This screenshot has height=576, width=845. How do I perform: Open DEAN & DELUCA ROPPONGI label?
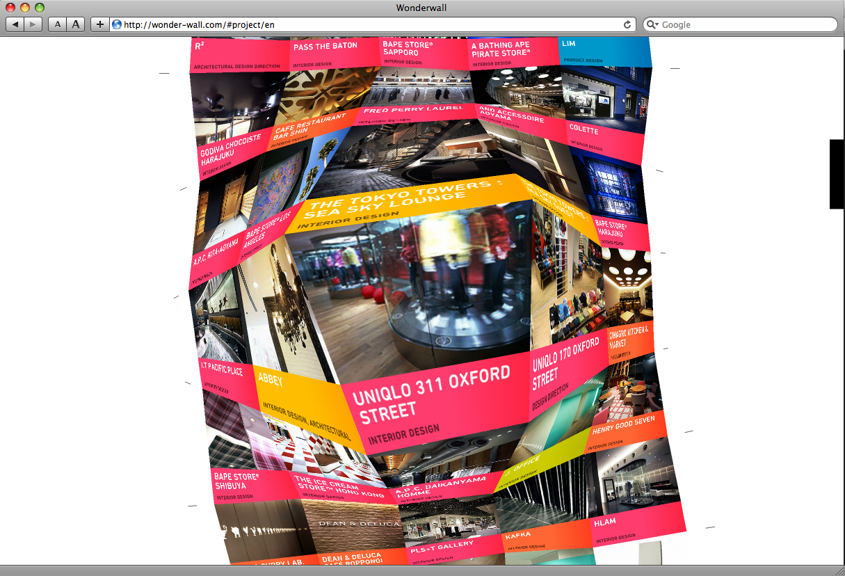pyautogui.click(x=363, y=558)
